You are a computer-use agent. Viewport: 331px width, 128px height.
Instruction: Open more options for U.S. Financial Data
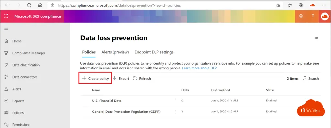click(175, 101)
